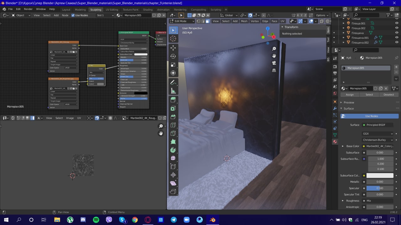Open the Global transform orientation dropdown
401x225 pixels.
(229, 15)
